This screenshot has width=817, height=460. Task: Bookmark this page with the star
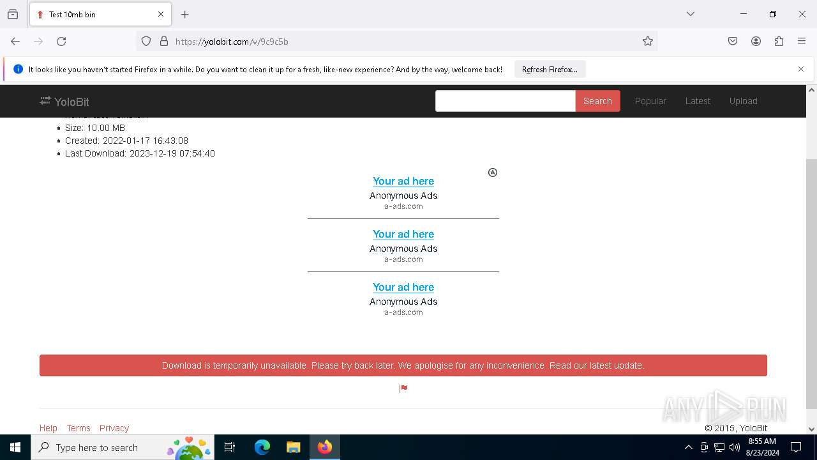tap(648, 42)
